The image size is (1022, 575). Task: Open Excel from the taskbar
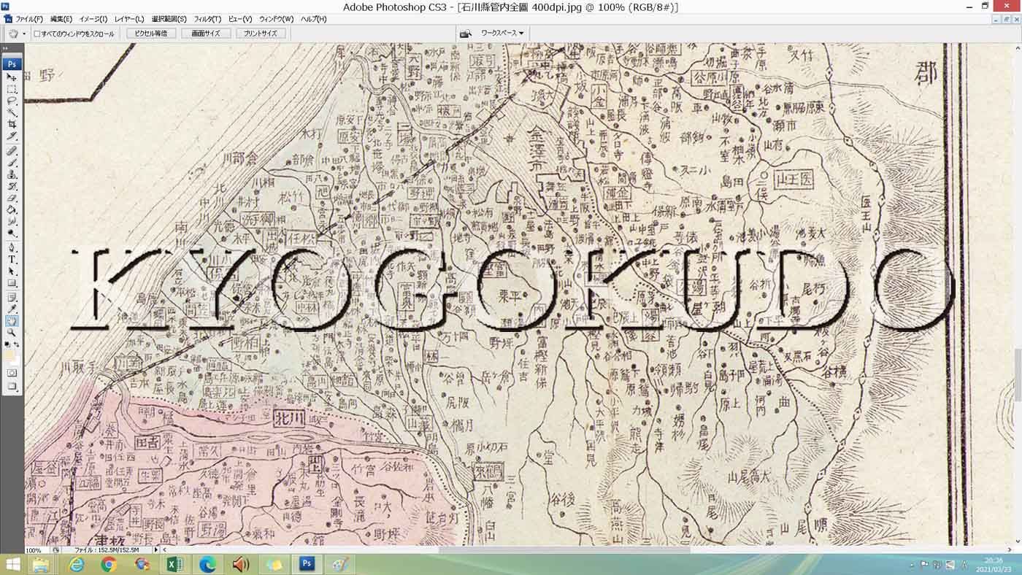[x=174, y=565]
